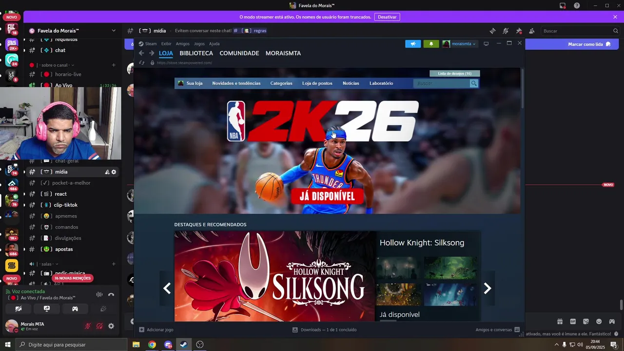Open Hollow Knight Silksong featured banner
This screenshot has width=624, height=351.
pyautogui.click(x=275, y=276)
